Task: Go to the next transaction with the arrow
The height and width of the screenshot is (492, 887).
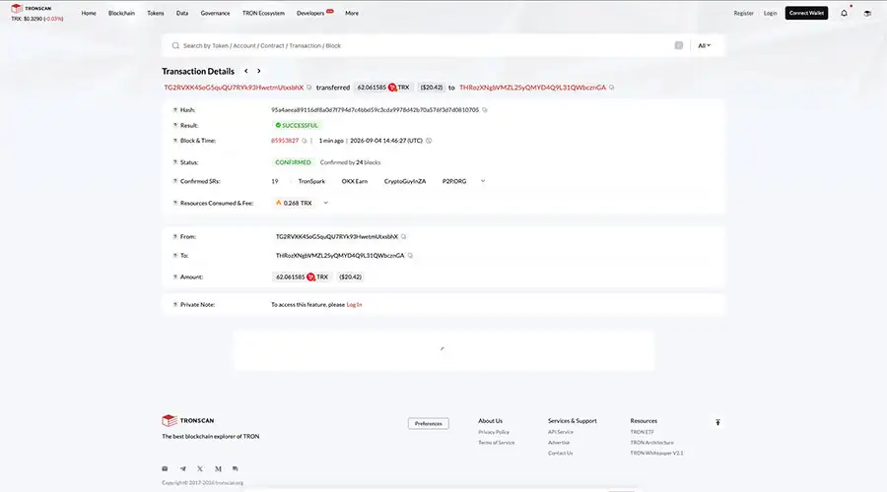Action: [259, 71]
